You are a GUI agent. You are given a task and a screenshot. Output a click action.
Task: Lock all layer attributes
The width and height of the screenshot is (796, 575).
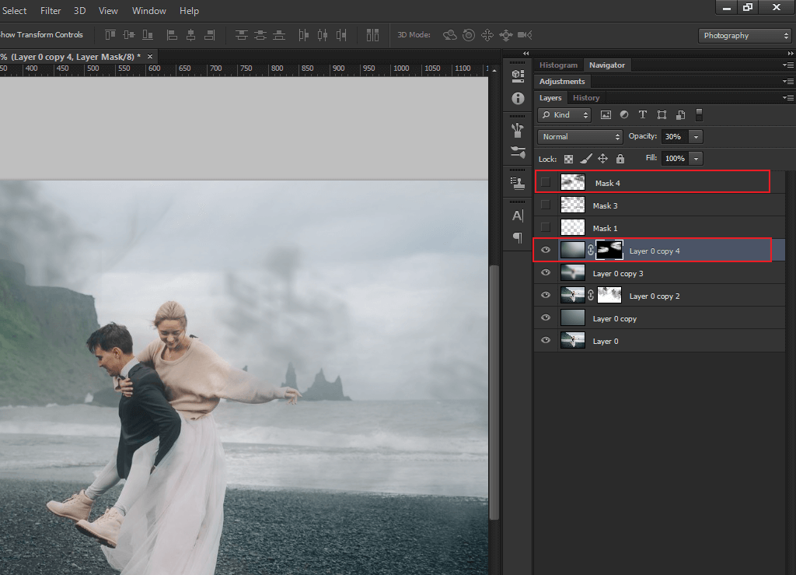tap(620, 159)
